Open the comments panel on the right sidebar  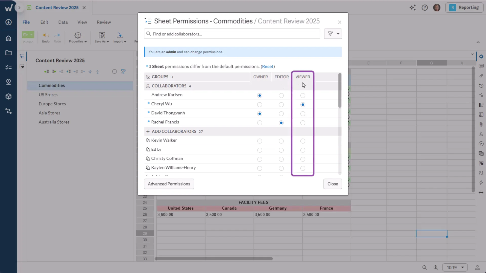(481, 66)
